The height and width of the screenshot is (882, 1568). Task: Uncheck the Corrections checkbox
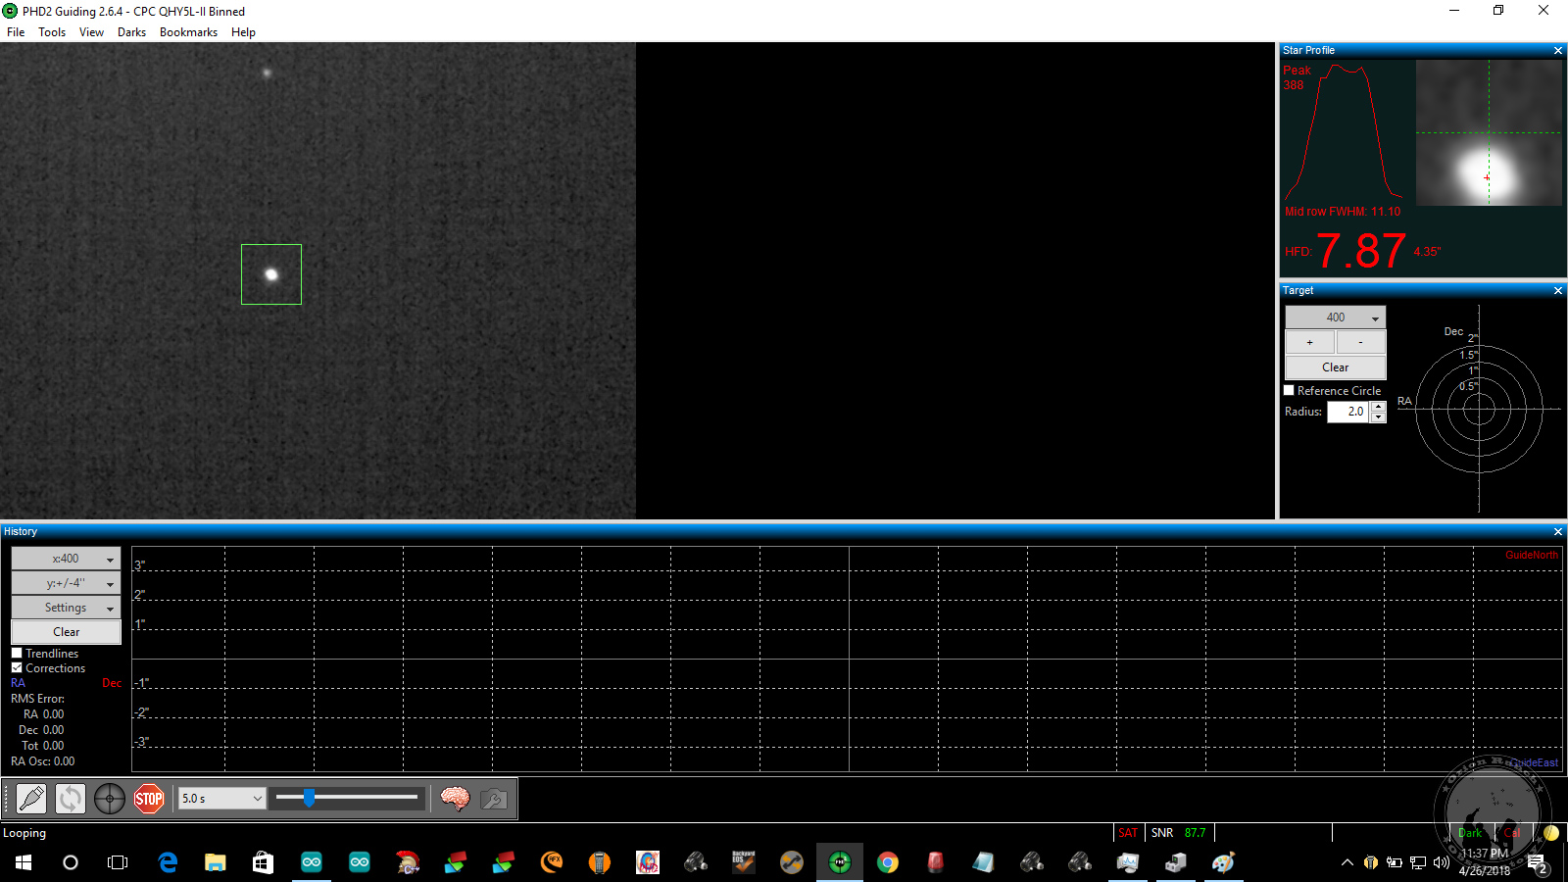point(17,667)
